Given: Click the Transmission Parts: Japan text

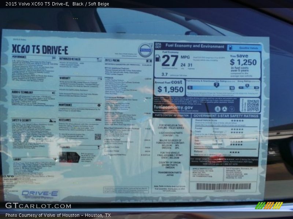Looking at the screenshot, I should point(170,174).
